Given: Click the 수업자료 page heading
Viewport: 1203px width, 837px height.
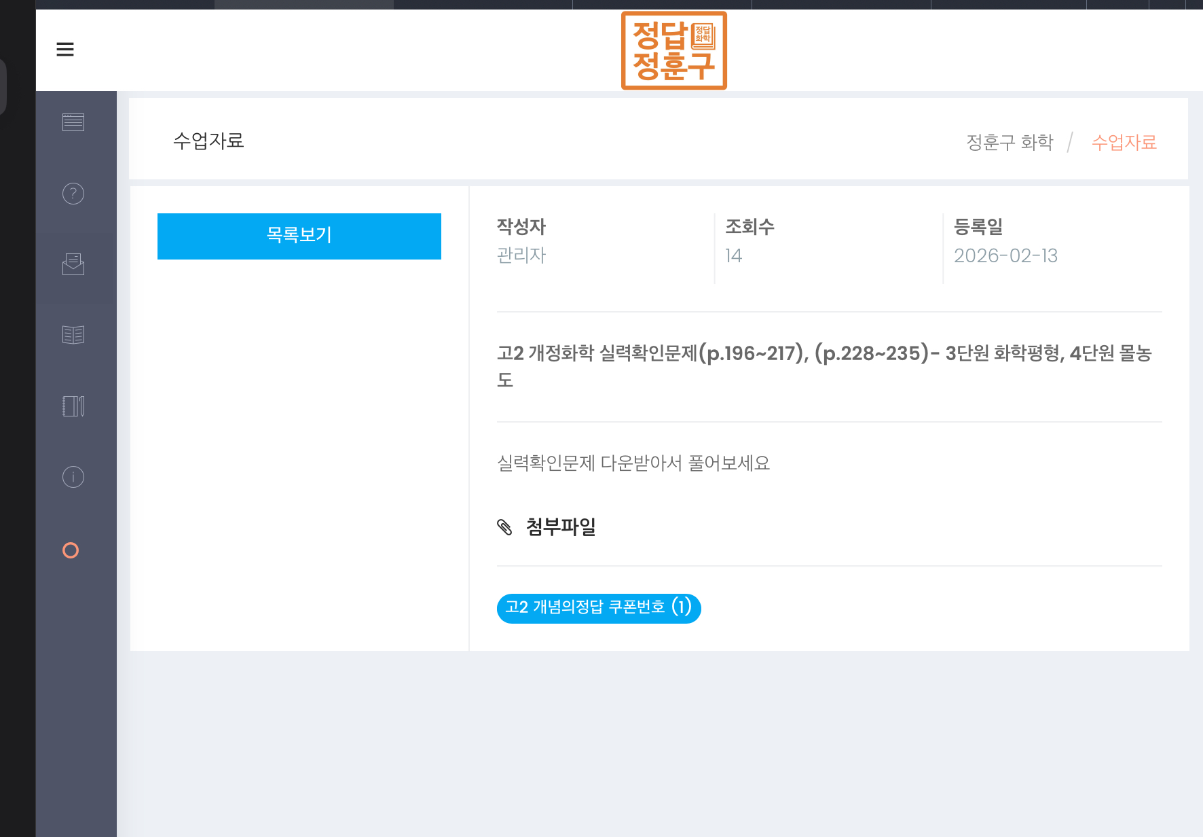Looking at the screenshot, I should [208, 141].
